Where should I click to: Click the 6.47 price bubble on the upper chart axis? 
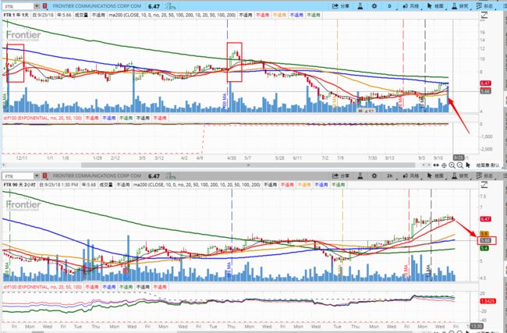tap(485, 83)
